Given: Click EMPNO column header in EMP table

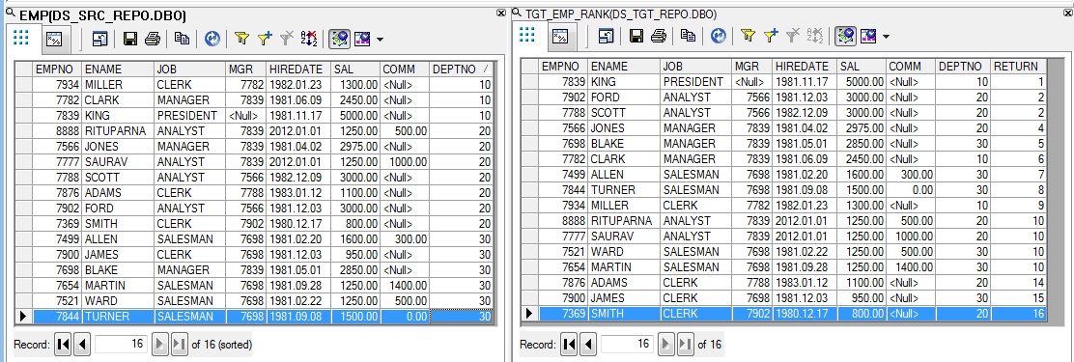Looking at the screenshot, I should click(x=58, y=70).
